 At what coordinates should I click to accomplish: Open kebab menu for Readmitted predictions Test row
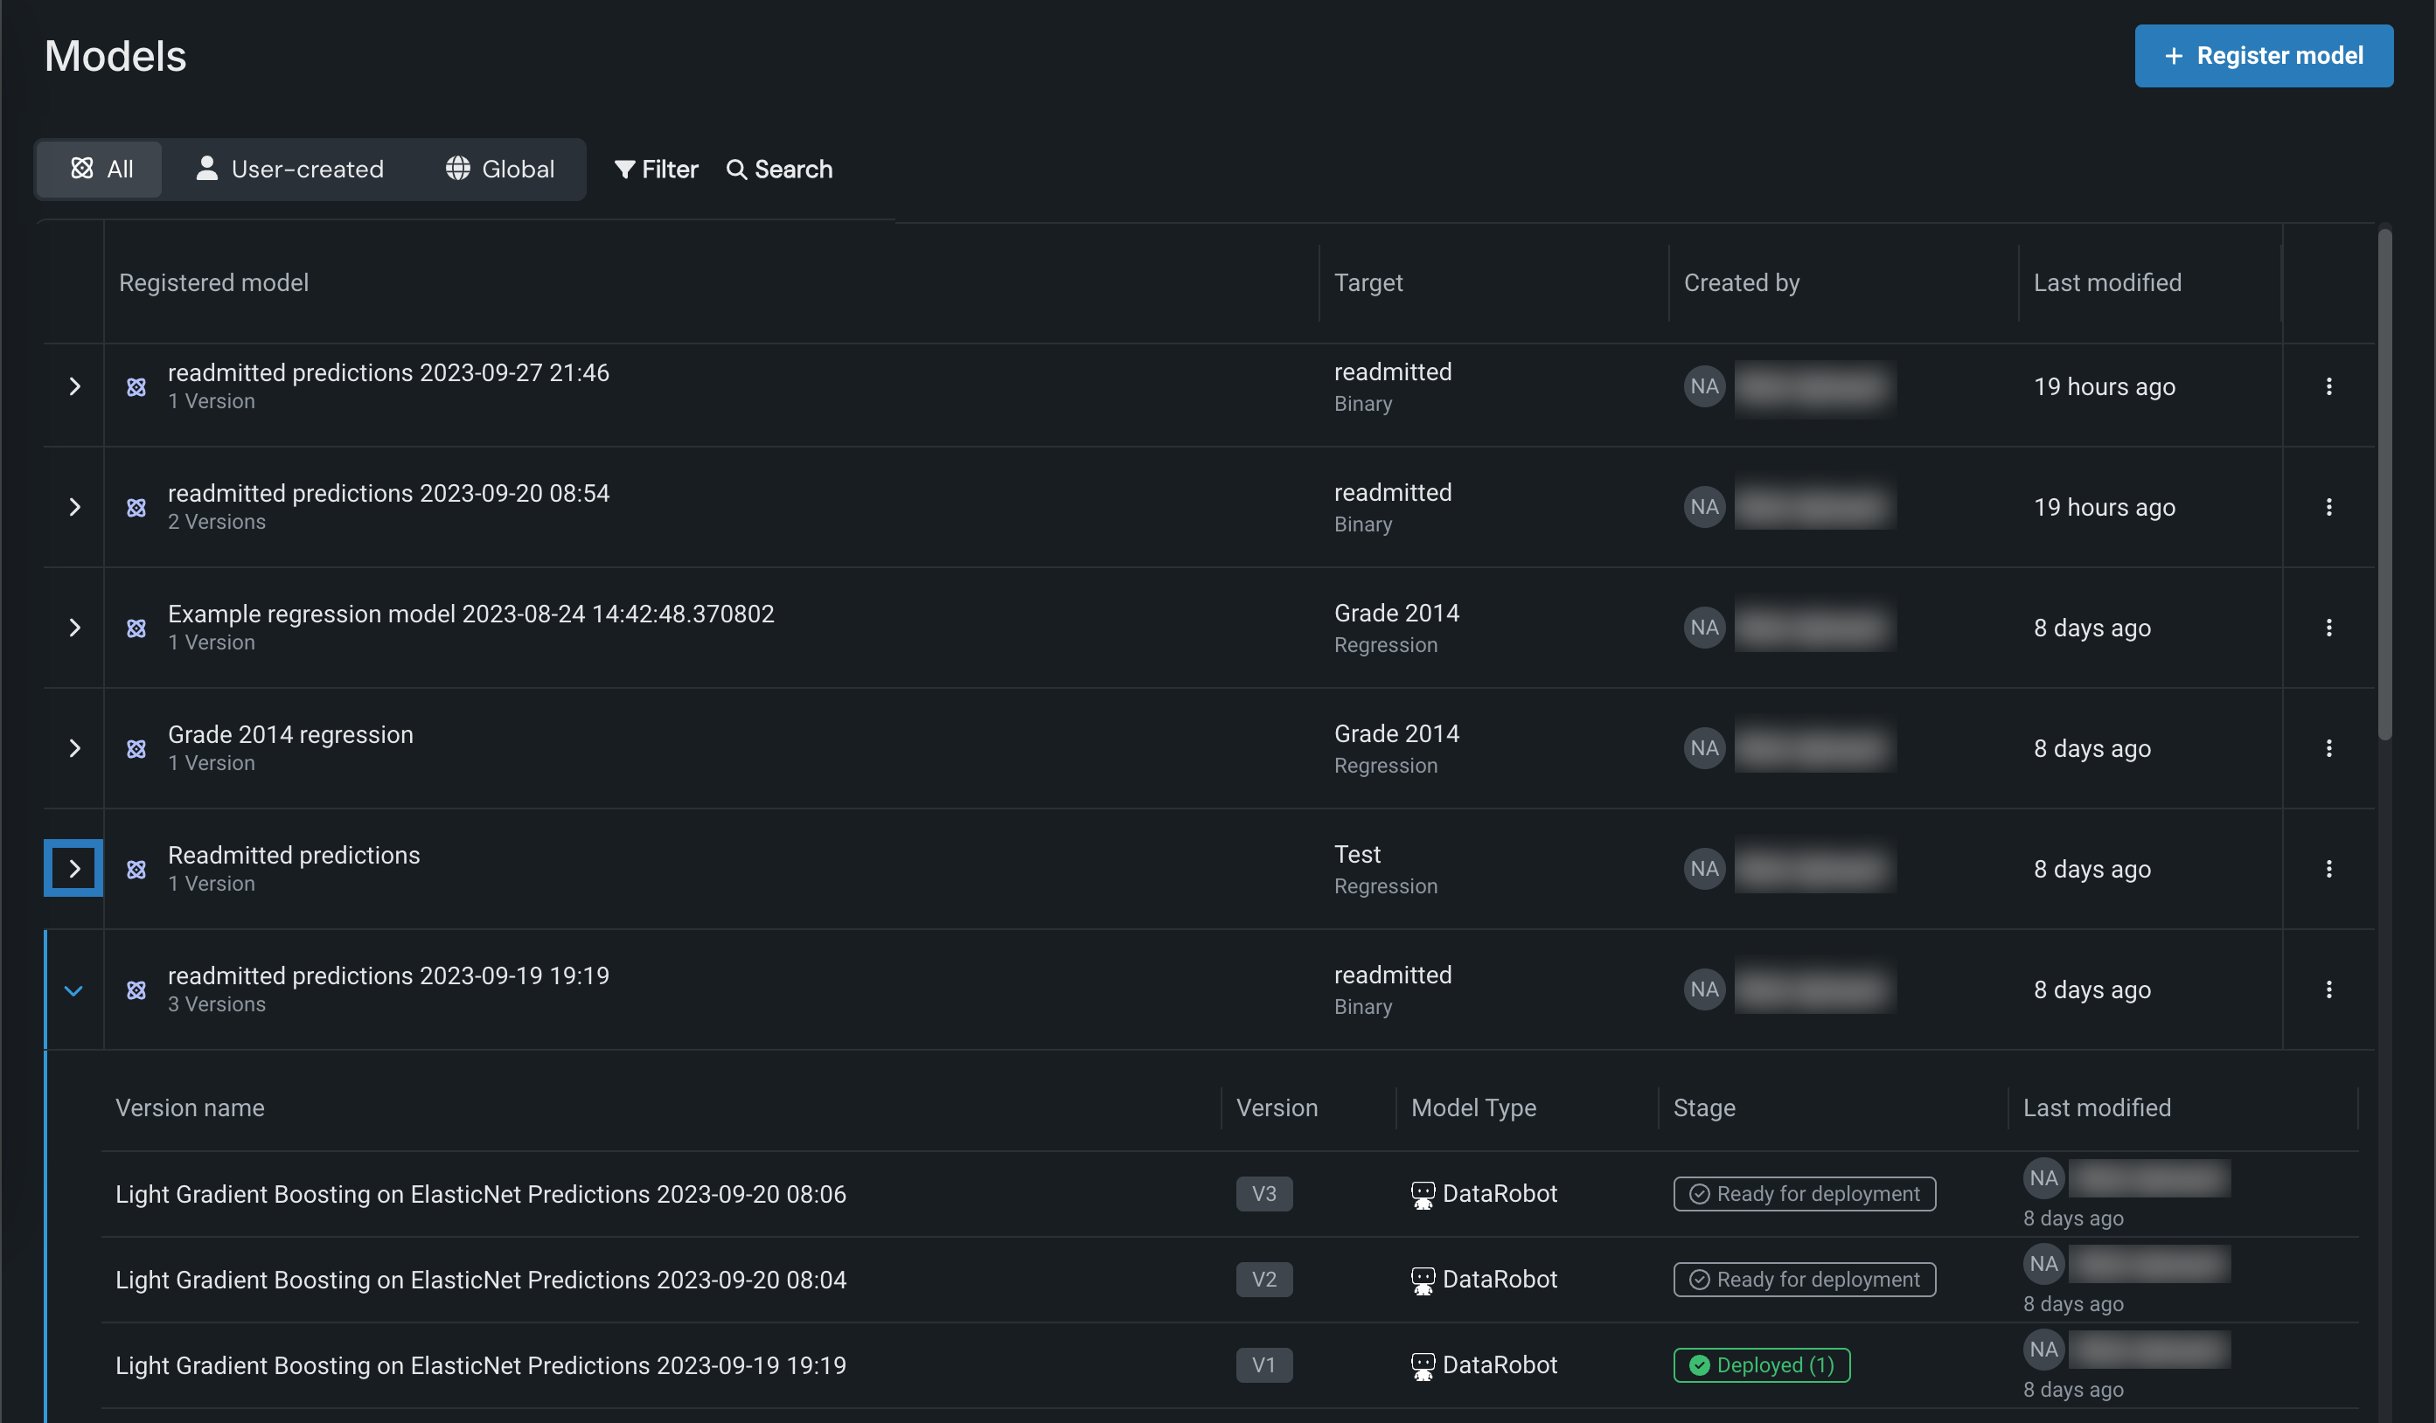point(2328,870)
